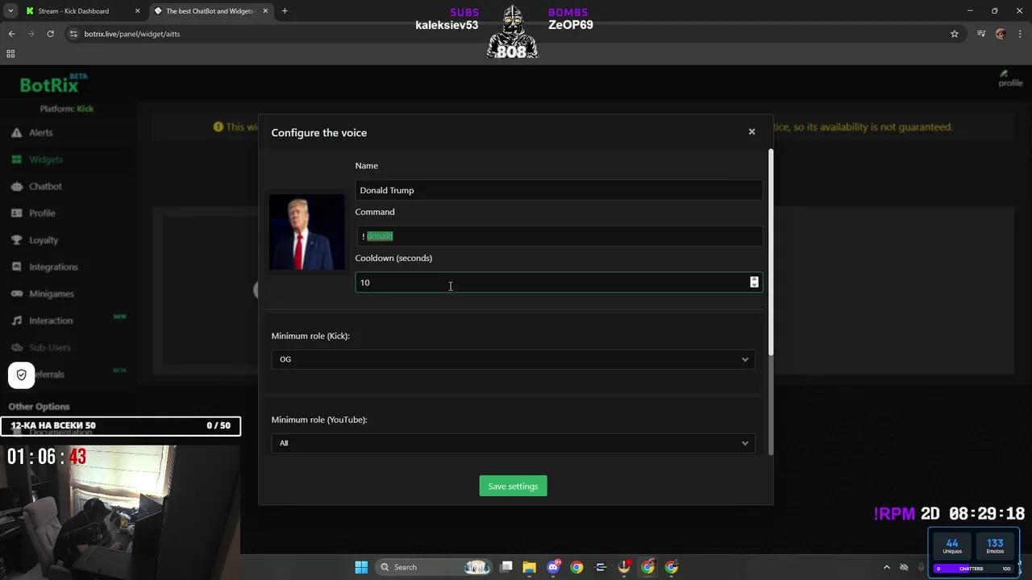Open the tab search dropdown arrow
The height and width of the screenshot is (580, 1032).
10,11
